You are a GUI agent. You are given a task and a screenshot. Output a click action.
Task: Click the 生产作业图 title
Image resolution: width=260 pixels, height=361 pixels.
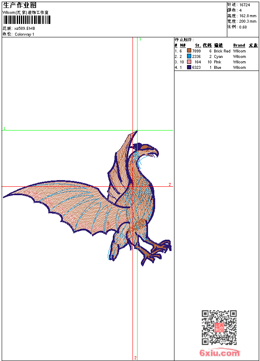pos(20,5)
